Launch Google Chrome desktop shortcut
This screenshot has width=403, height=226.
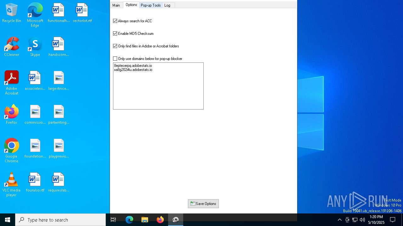click(12, 151)
